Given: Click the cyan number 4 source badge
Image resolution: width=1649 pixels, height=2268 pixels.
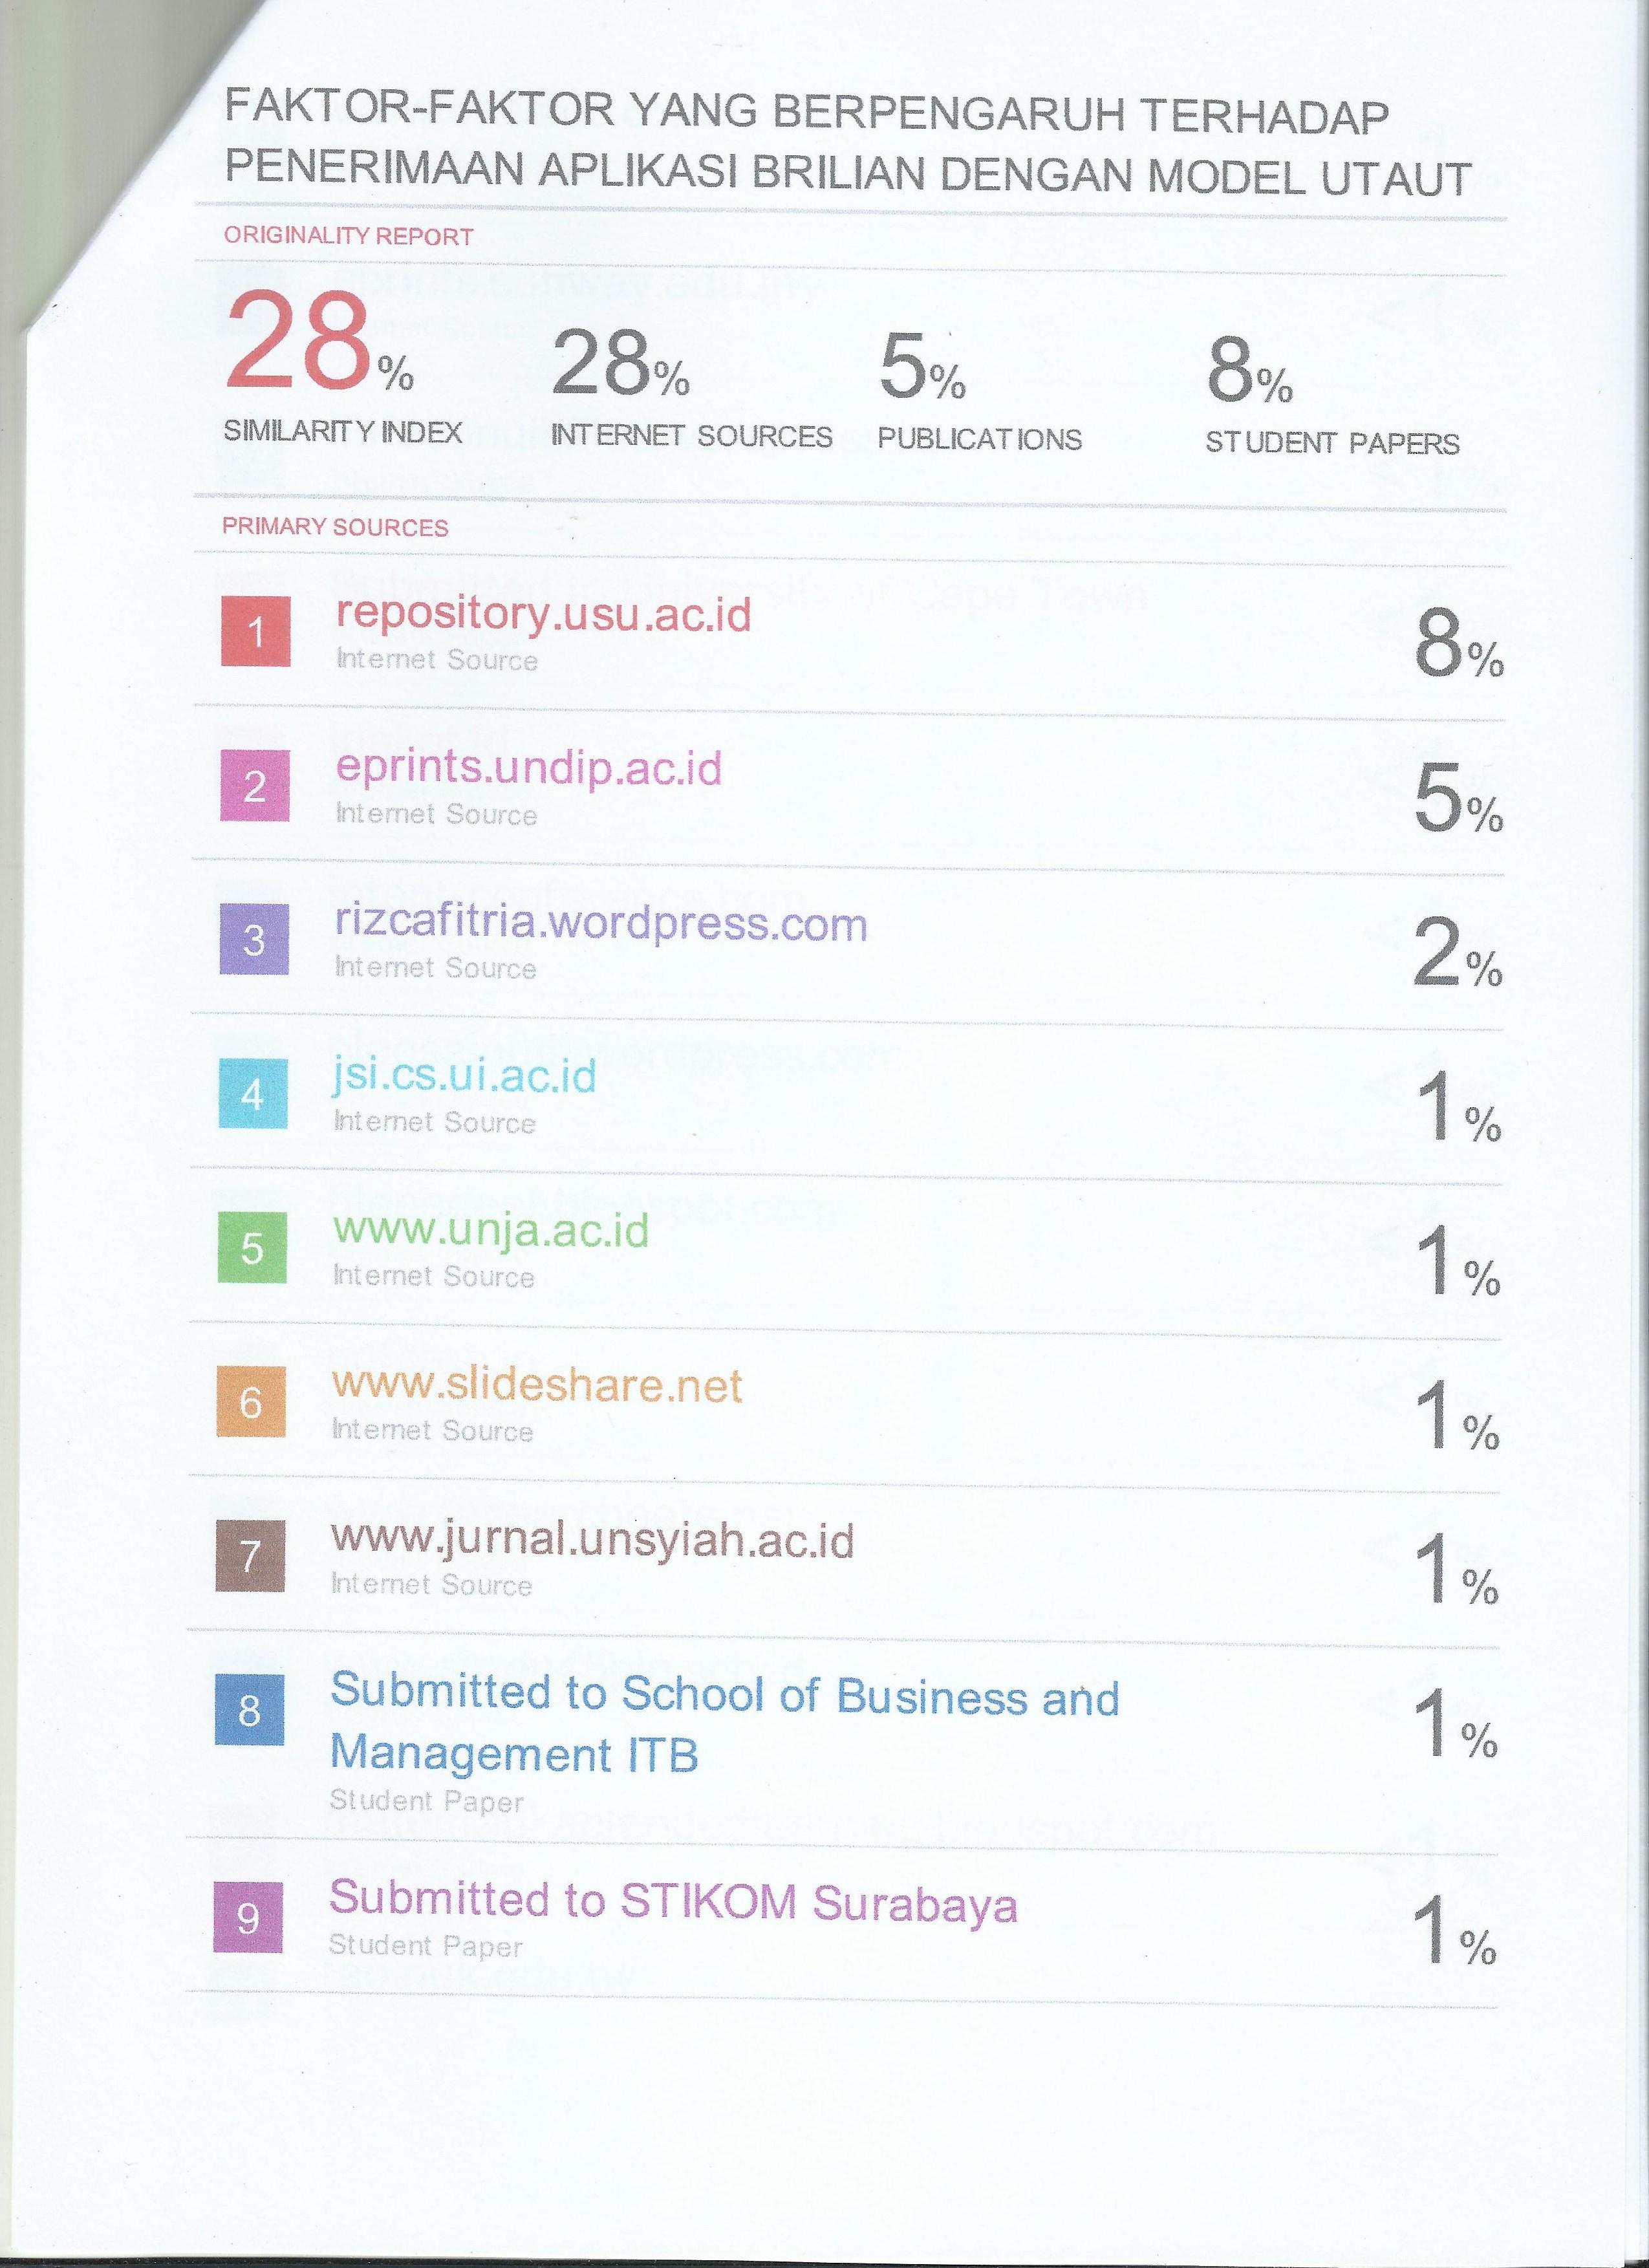Looking at the screenshot, I should pos(253,1094).
